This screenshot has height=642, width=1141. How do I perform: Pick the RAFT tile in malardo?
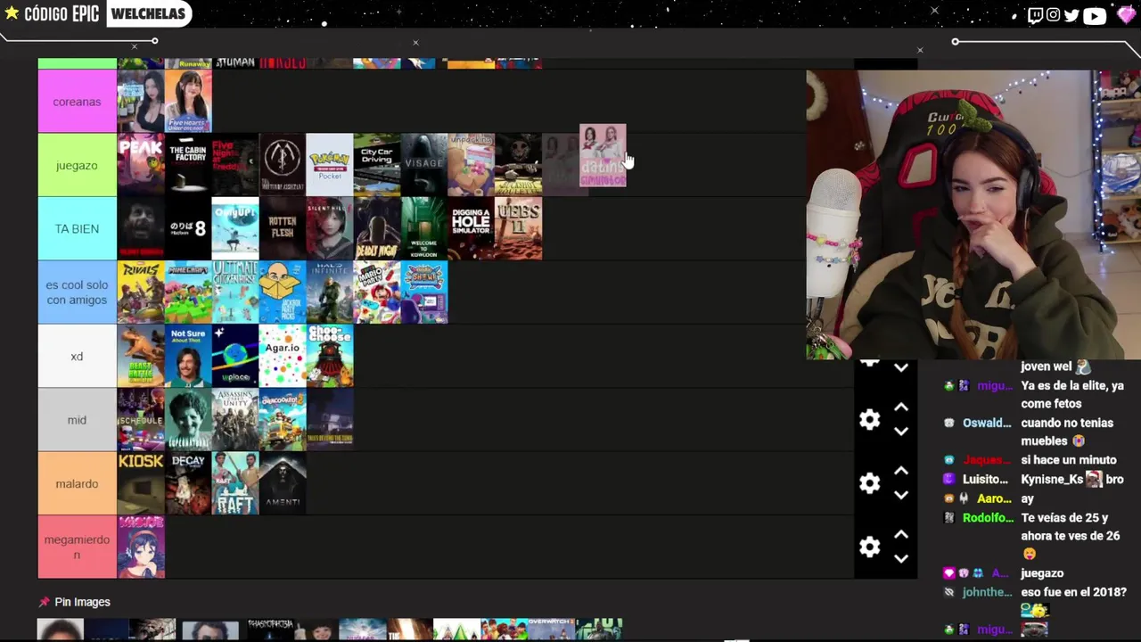(235, 483)
